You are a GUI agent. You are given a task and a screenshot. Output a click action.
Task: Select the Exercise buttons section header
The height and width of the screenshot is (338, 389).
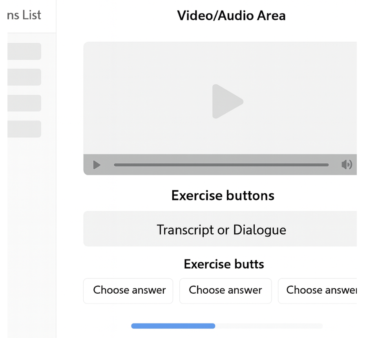click(x=222, y=195)
